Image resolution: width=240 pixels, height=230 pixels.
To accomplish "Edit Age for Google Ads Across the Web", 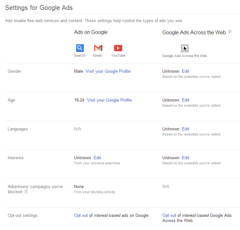I will [x=185, y=100].
